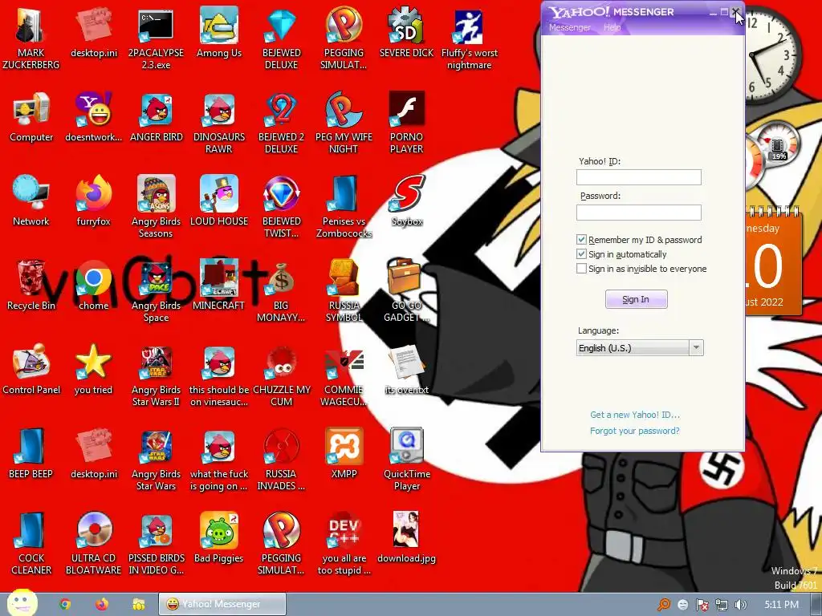Select the Among Us desktop shortcut
This screenshot has width=822, height=616.
[218, 32]
